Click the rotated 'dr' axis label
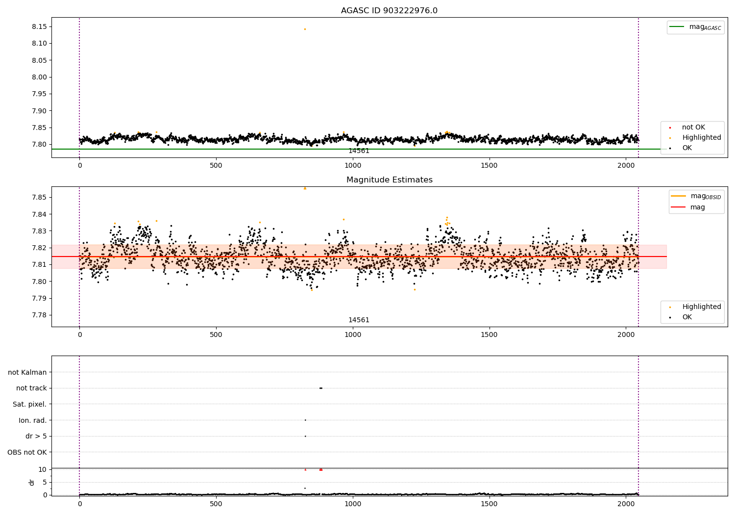 tap(32, 482)
